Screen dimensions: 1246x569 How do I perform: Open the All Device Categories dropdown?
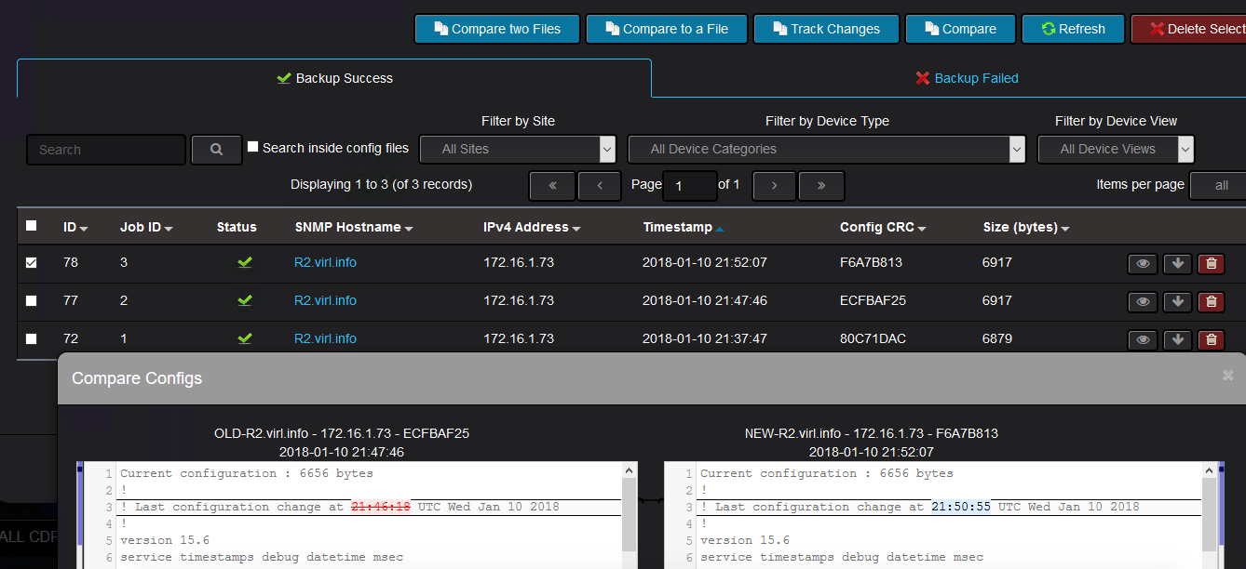tap(827, 149)
